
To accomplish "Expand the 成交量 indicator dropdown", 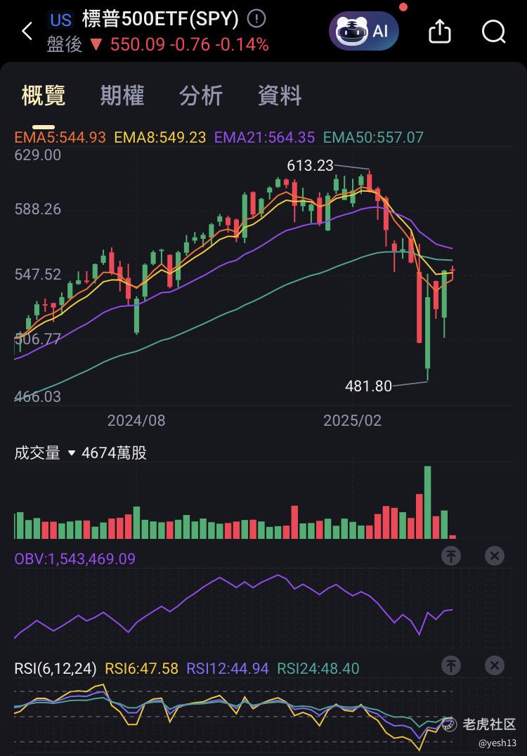I will click(72, 452).
